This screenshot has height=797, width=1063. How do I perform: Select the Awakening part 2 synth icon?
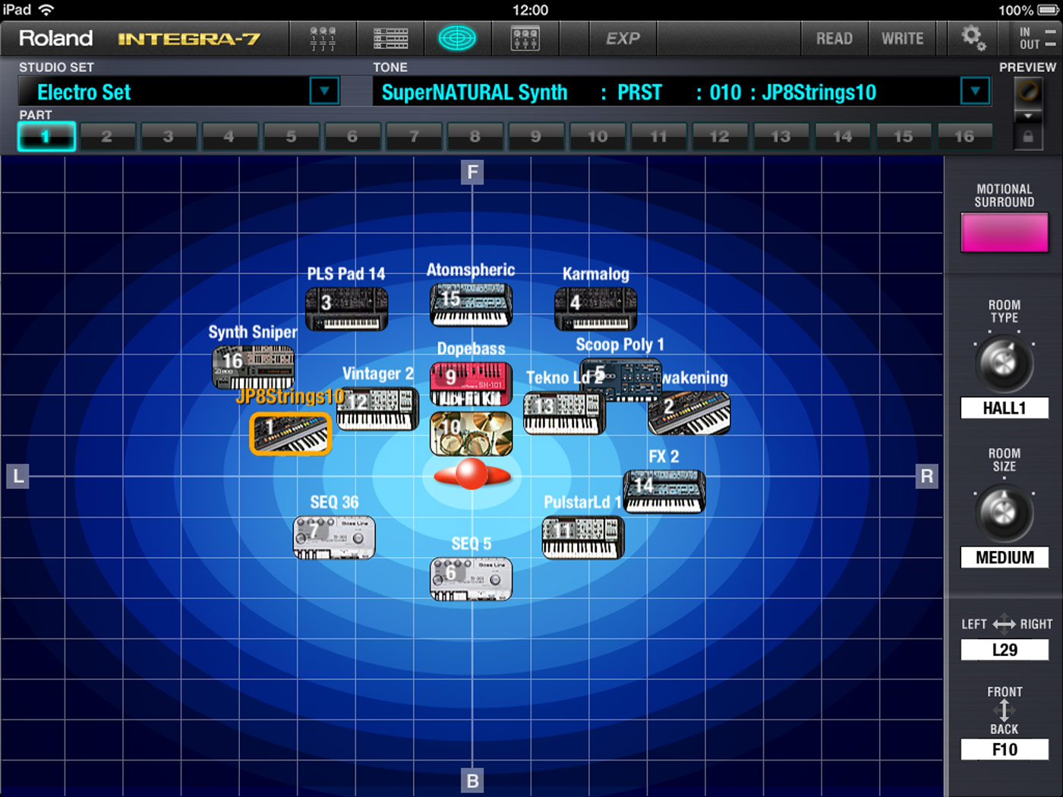(689, 412)
